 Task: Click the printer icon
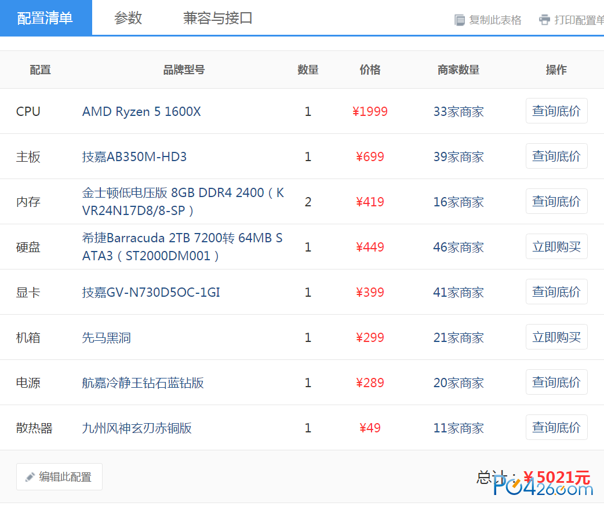coord(544,19)
